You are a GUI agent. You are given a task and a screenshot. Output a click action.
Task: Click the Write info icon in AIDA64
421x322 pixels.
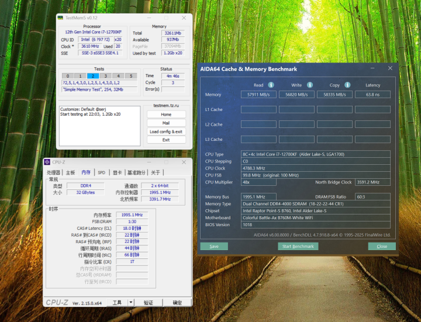(310, 85)
